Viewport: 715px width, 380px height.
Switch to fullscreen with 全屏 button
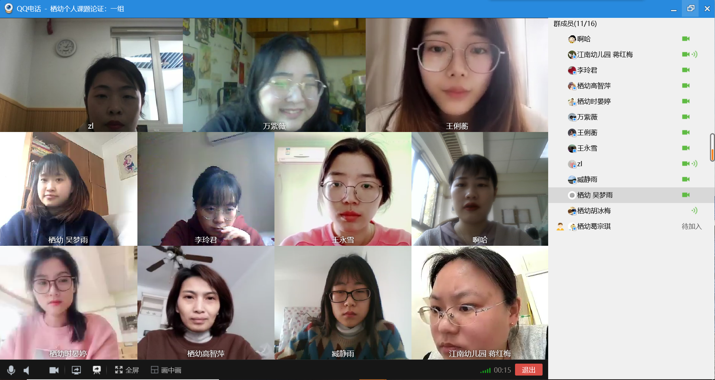(x=127, y=370)
